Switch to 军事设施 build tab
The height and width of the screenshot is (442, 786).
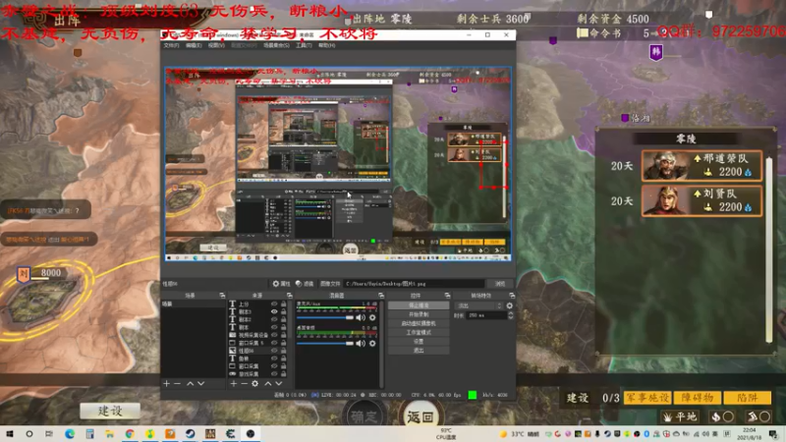(647, 398)
